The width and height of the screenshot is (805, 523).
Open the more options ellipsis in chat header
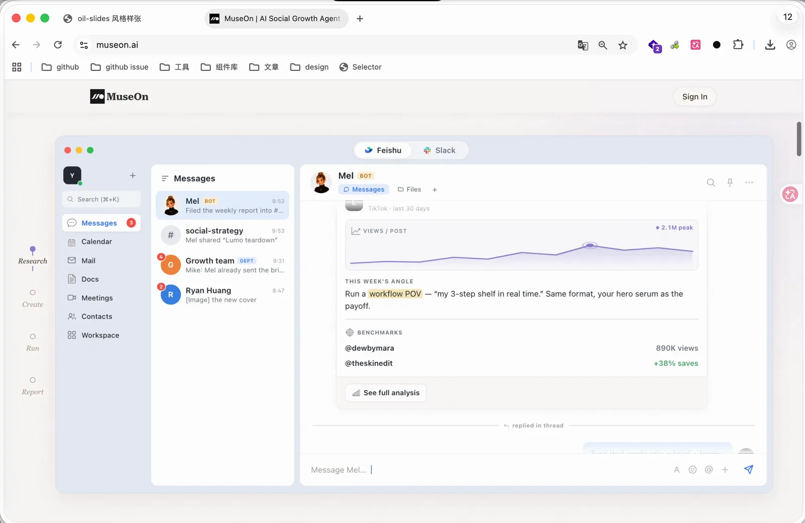[x=749, y=183]
